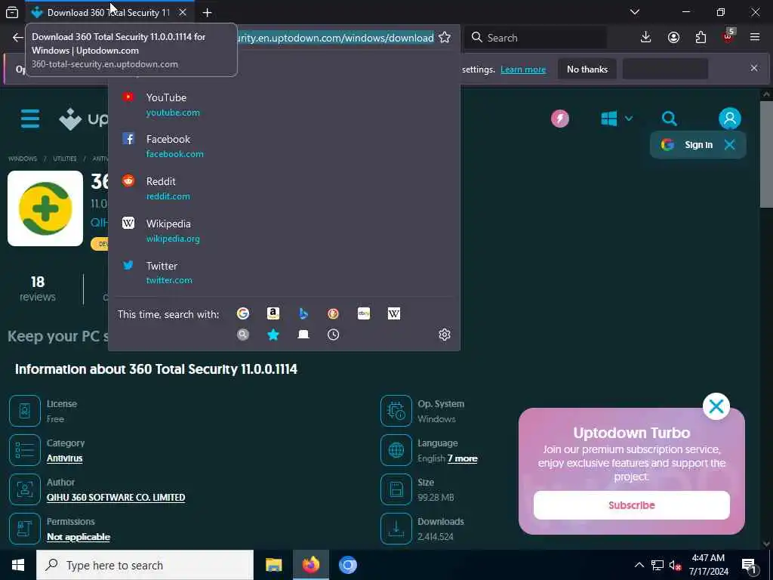The image size is (773, 580).
Task: Open the Extensions puzzle icon
Action: click(x=701, y=38)
